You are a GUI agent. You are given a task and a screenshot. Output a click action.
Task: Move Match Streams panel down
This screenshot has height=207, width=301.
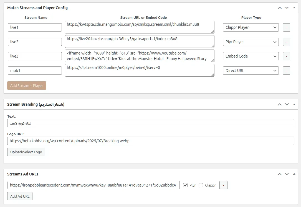(x=287, y=8)
